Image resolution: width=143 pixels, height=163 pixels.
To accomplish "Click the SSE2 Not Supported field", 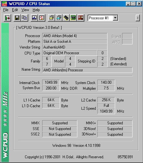I will point(60,134).
